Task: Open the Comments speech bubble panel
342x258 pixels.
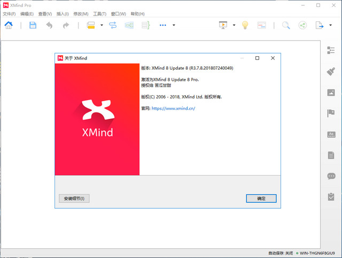Action: tap(331, 176)
